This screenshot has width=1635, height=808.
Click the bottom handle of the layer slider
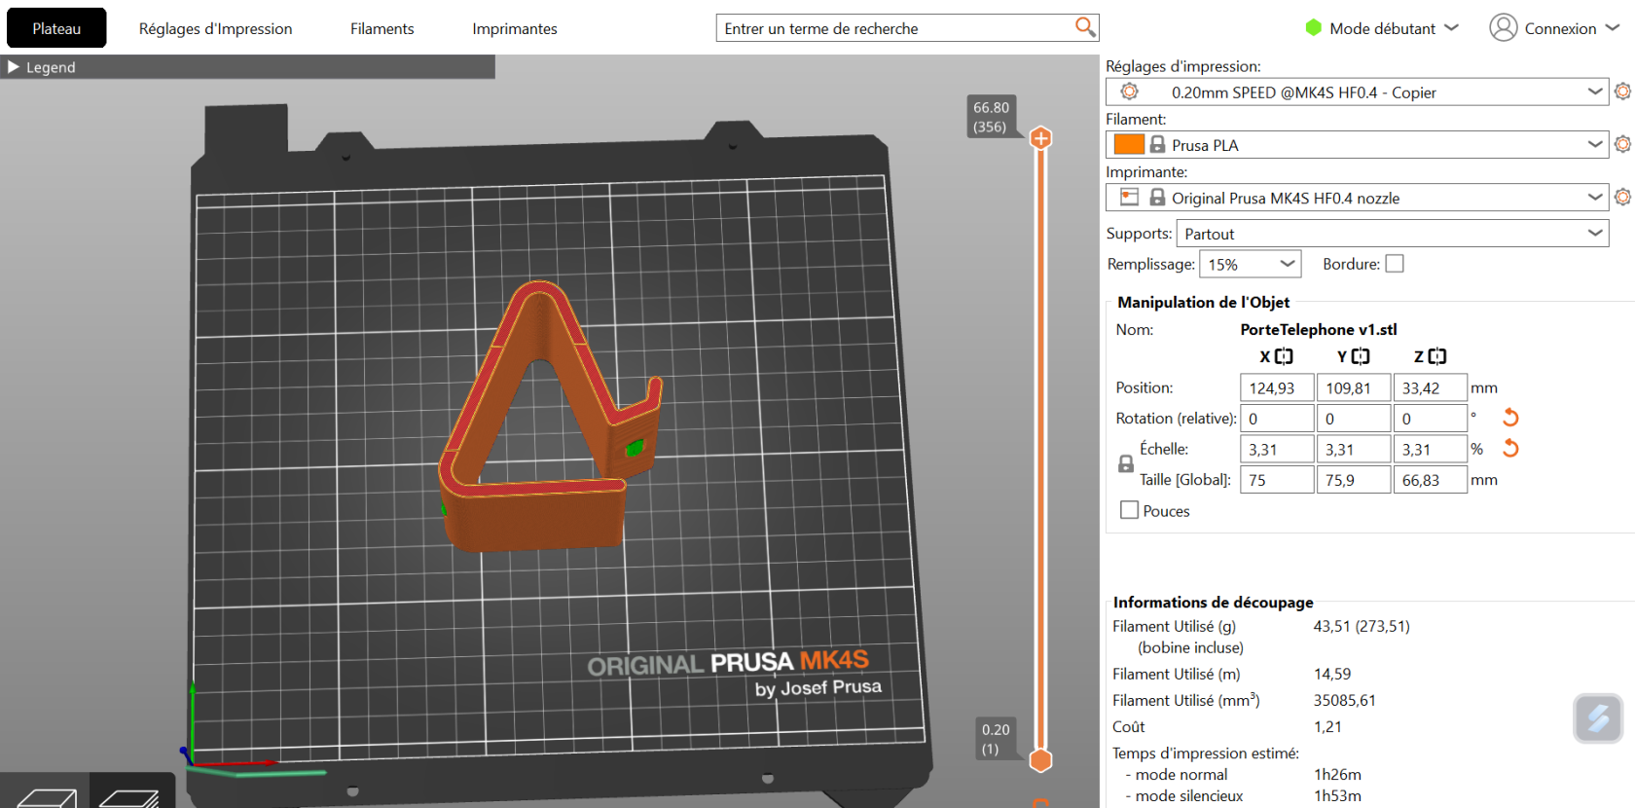pyautogui.click(x=1040, y=760)
